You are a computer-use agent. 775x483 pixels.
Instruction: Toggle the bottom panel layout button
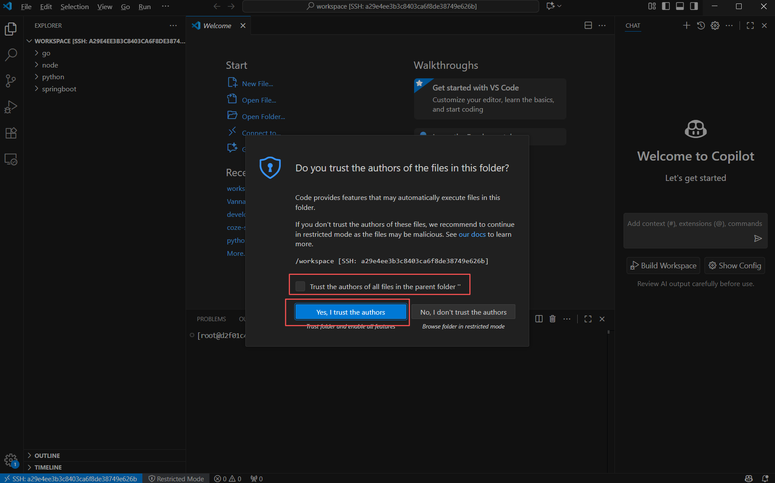tap(680, 6)
